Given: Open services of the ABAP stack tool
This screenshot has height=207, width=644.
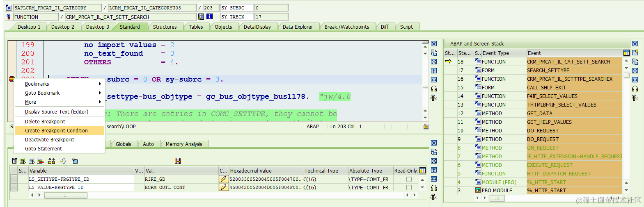Looking at the screenshot, I should coord(635,89).
